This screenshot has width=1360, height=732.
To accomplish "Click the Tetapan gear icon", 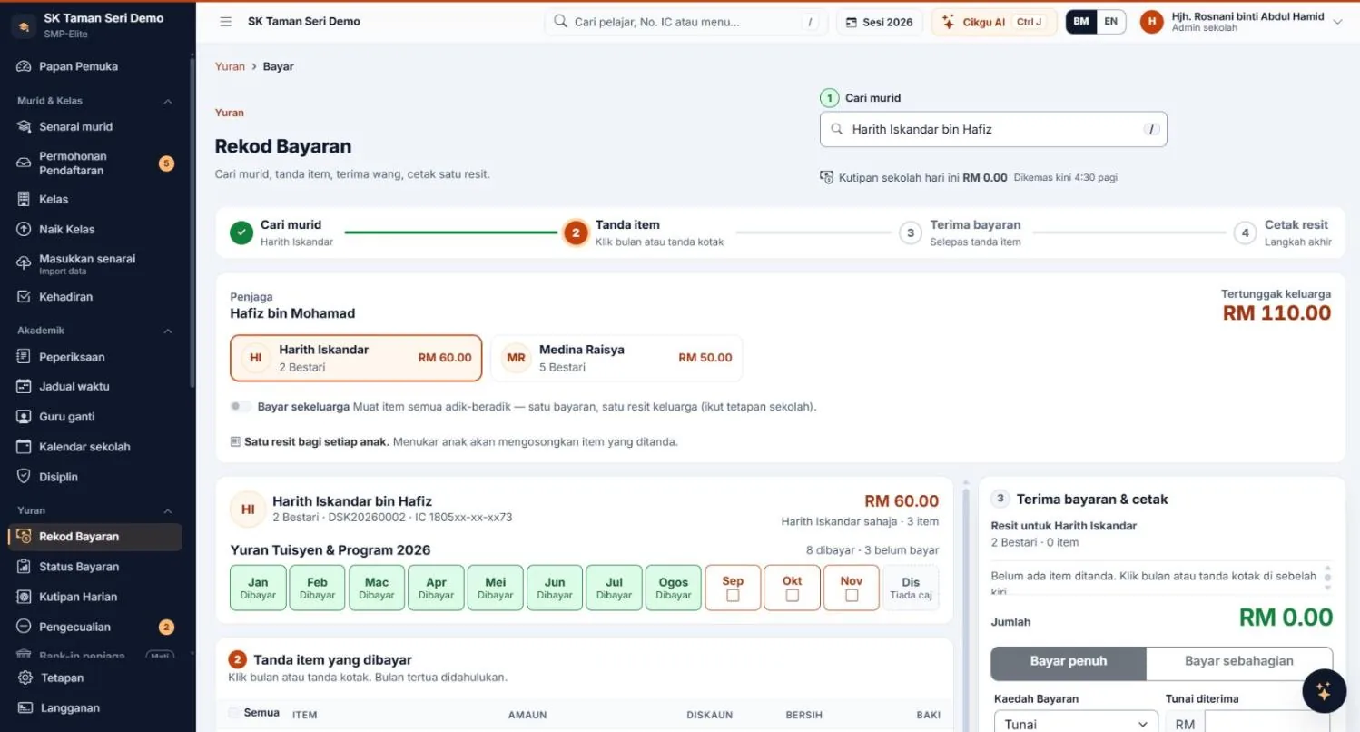I will coord(25,678).
